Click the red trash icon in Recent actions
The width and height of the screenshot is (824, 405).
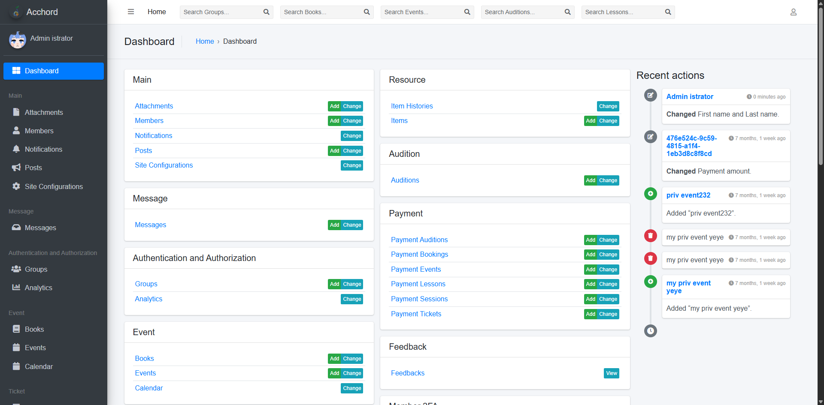coord(651,236)
